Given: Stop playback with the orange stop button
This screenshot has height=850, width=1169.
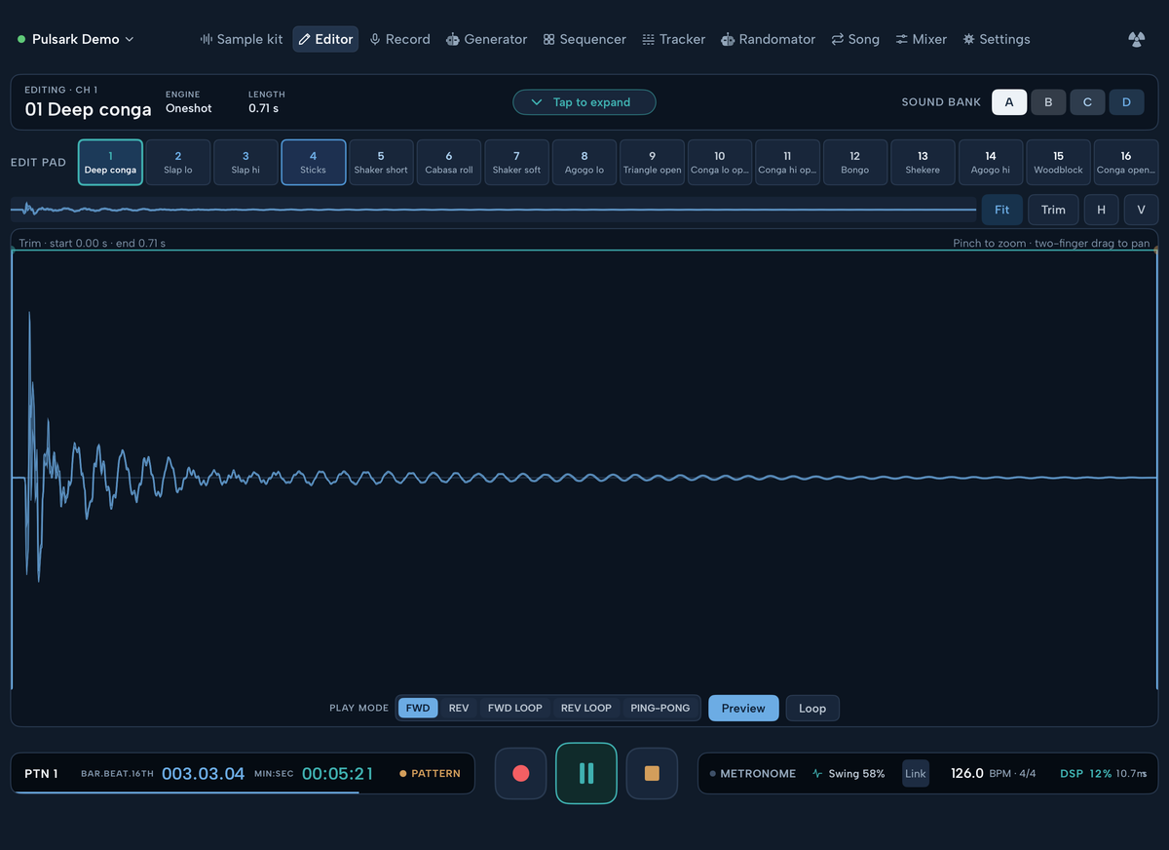Looking at the screenshot, I should click(652, 773).
